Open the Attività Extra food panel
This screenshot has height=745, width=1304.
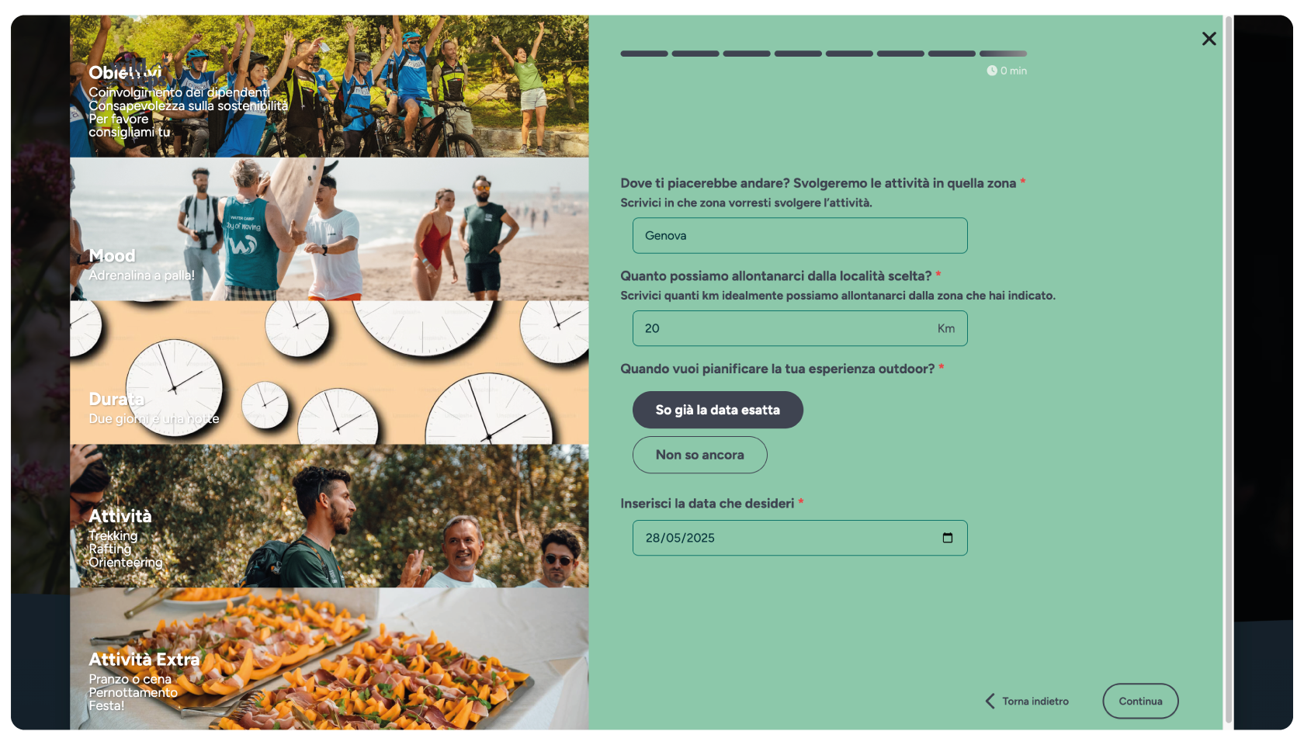coord(329,659)
